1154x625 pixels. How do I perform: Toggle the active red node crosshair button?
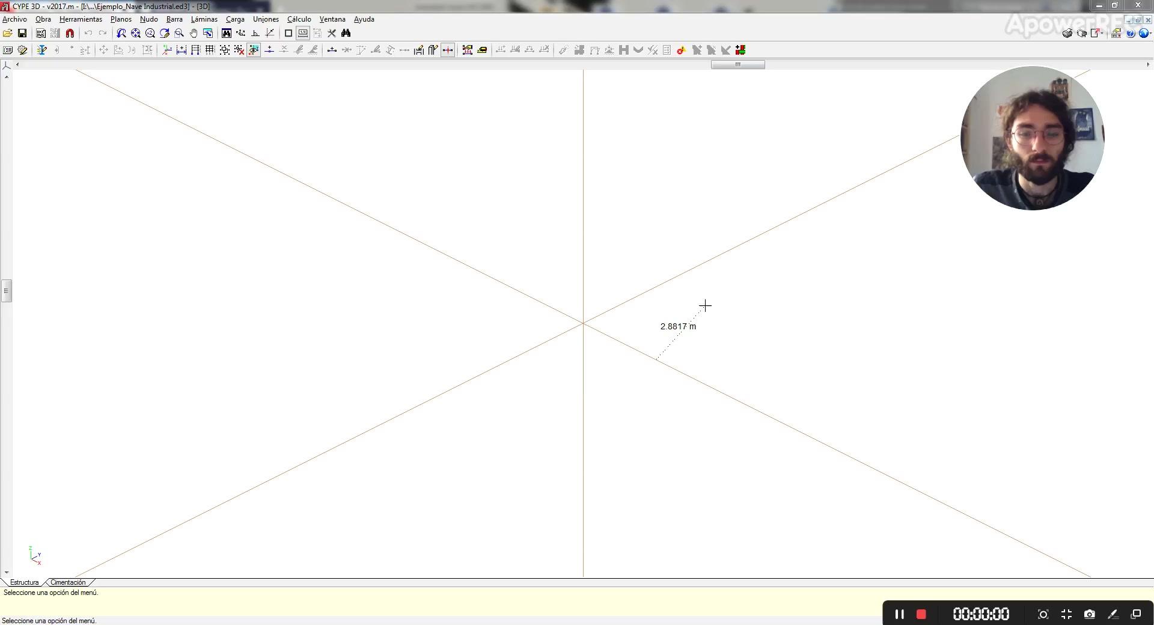tap(448, 50)
